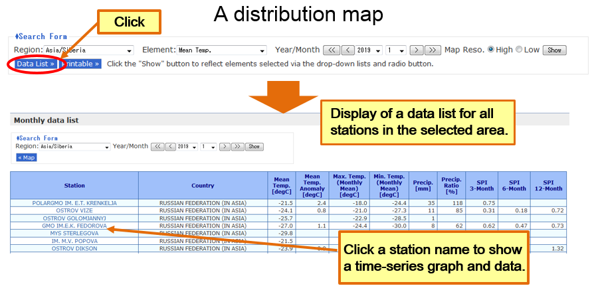Click max temp value -22.9 in GOLOMJANNYJ row
Screen dimensions: 598x290
[359, 218]
